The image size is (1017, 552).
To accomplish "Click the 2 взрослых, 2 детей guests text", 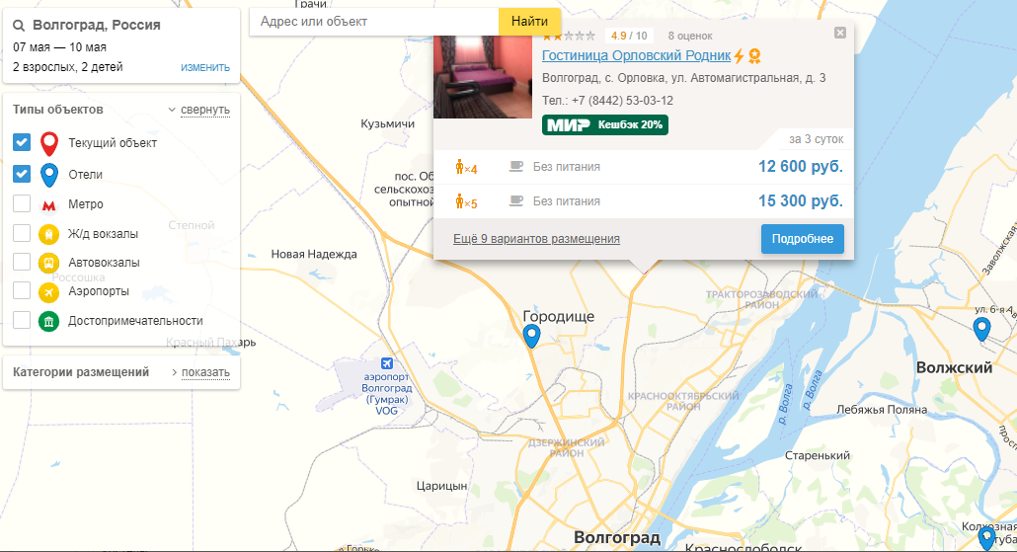I will [67, 67].
